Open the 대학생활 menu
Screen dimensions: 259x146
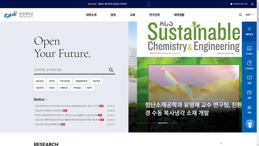[x=179, y=15]
